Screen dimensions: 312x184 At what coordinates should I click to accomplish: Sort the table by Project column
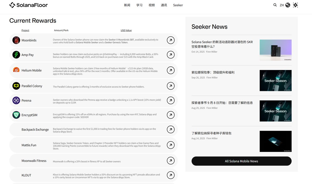(x=25, y=30)
